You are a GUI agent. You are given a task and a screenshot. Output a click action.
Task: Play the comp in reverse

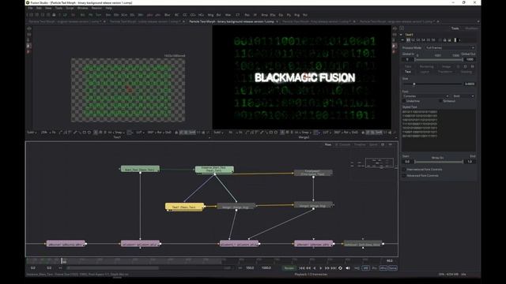click(x=315, y=268)
